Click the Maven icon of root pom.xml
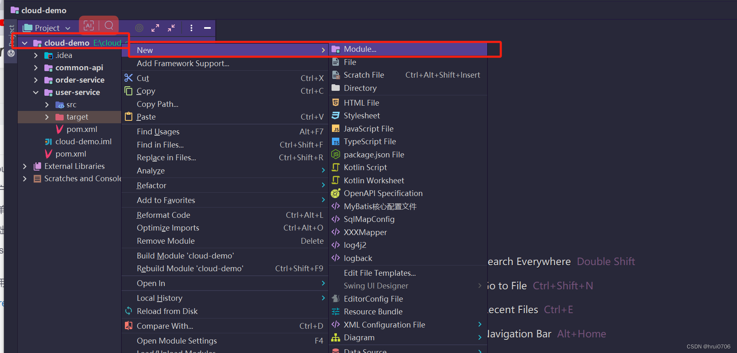The image size is (737, 353). [x=48, y=154]
